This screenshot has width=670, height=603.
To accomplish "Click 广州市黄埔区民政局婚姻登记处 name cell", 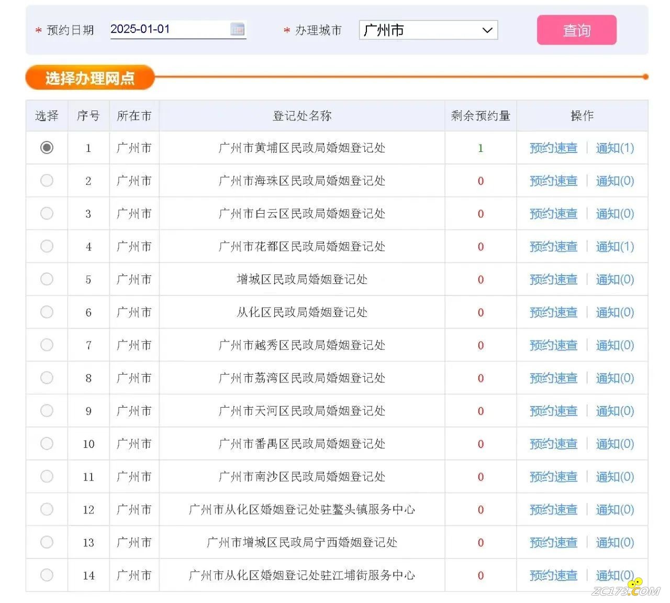I will (x=302, y=148).
